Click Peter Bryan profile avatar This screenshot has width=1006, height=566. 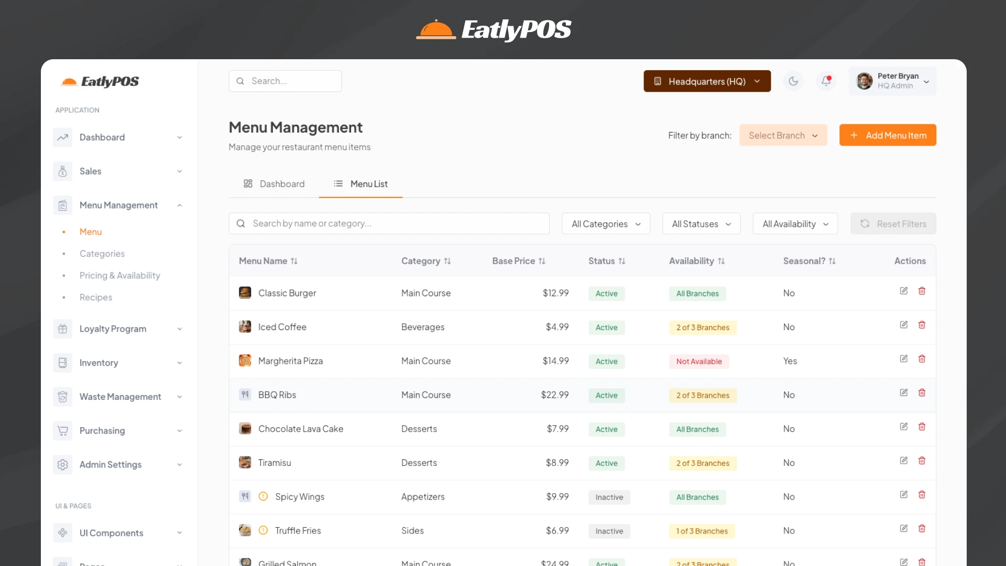(865, 81)
